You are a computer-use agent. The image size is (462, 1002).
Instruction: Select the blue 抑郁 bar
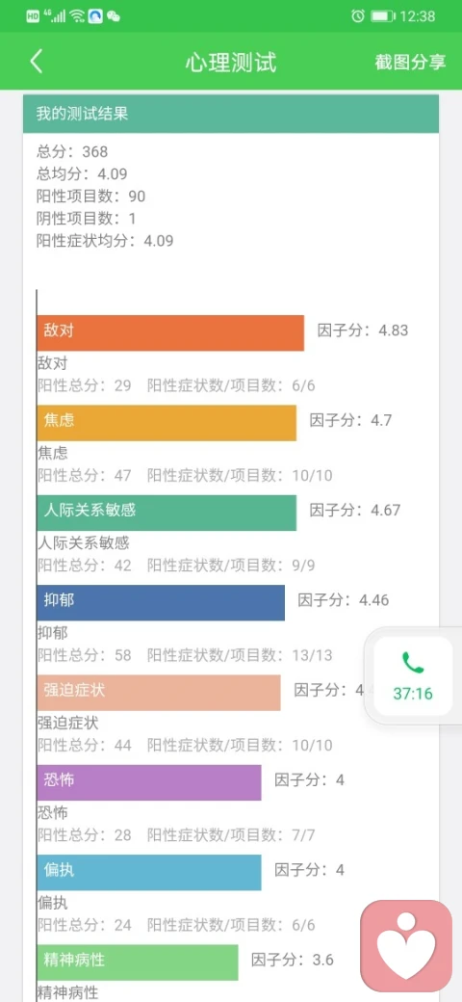click(x=161, y=602)
